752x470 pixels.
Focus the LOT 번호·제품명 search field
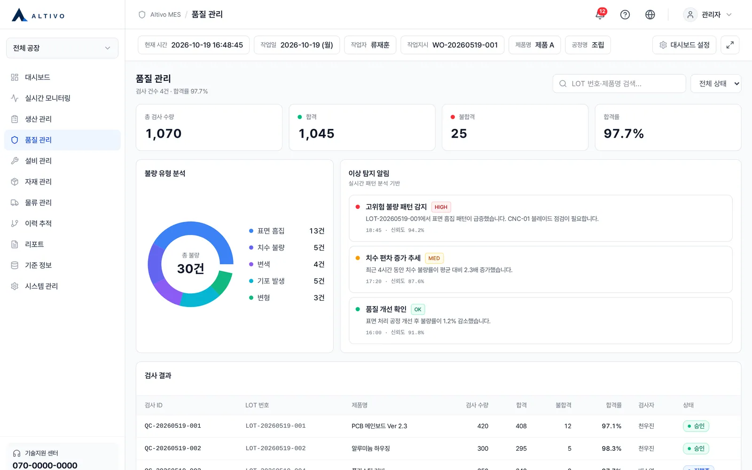[x=619, y=84]
